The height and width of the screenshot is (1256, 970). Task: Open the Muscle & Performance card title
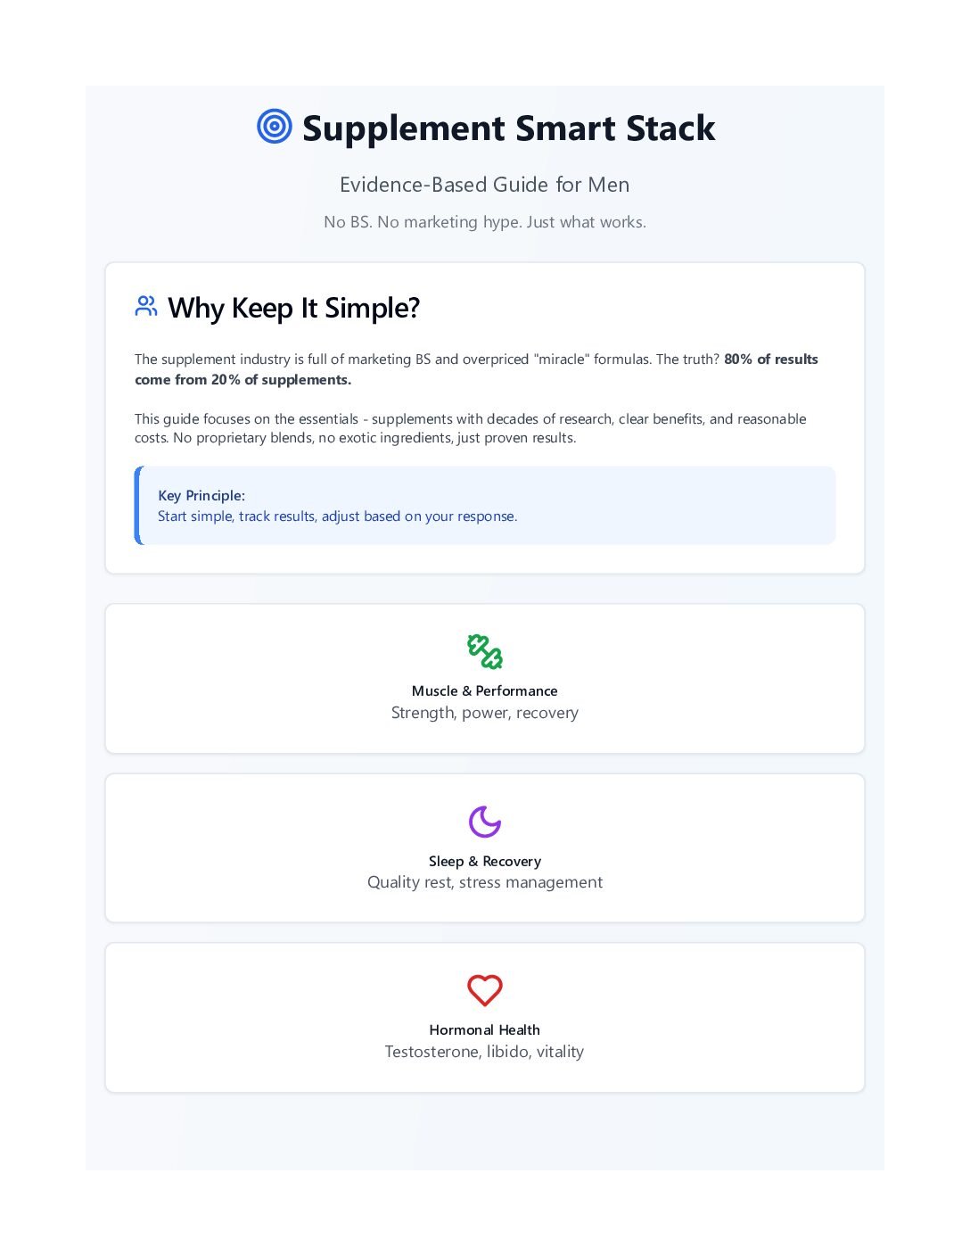(485, 690)
